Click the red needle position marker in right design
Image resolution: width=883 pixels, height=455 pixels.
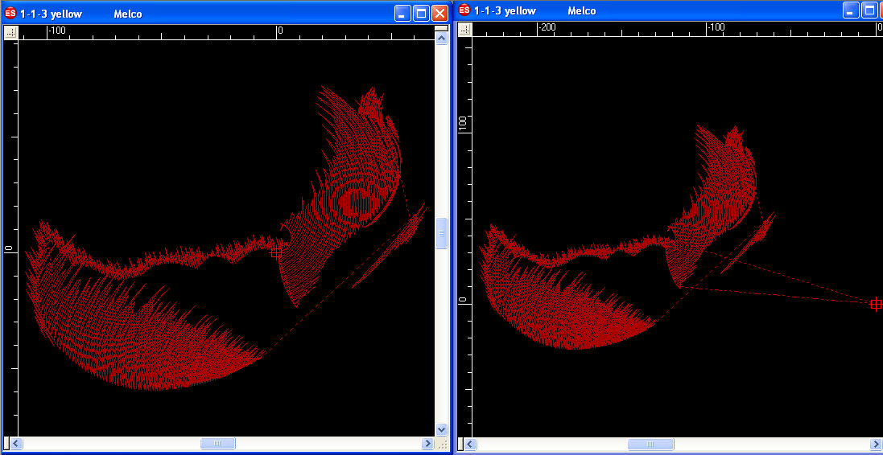(876, 304)
